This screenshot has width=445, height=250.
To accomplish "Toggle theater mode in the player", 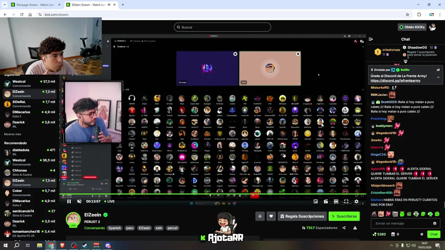I will pos(336,201).
